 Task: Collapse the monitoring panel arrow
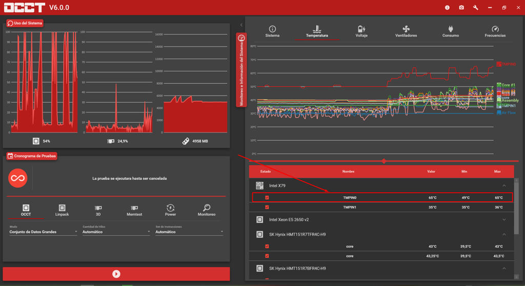(x=241, y=25)
